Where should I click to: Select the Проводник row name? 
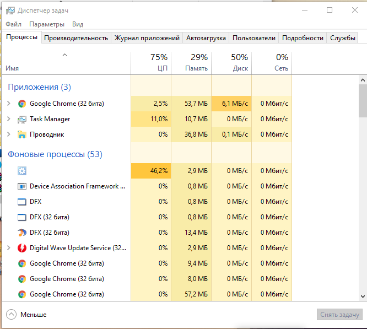coord(47,134)
